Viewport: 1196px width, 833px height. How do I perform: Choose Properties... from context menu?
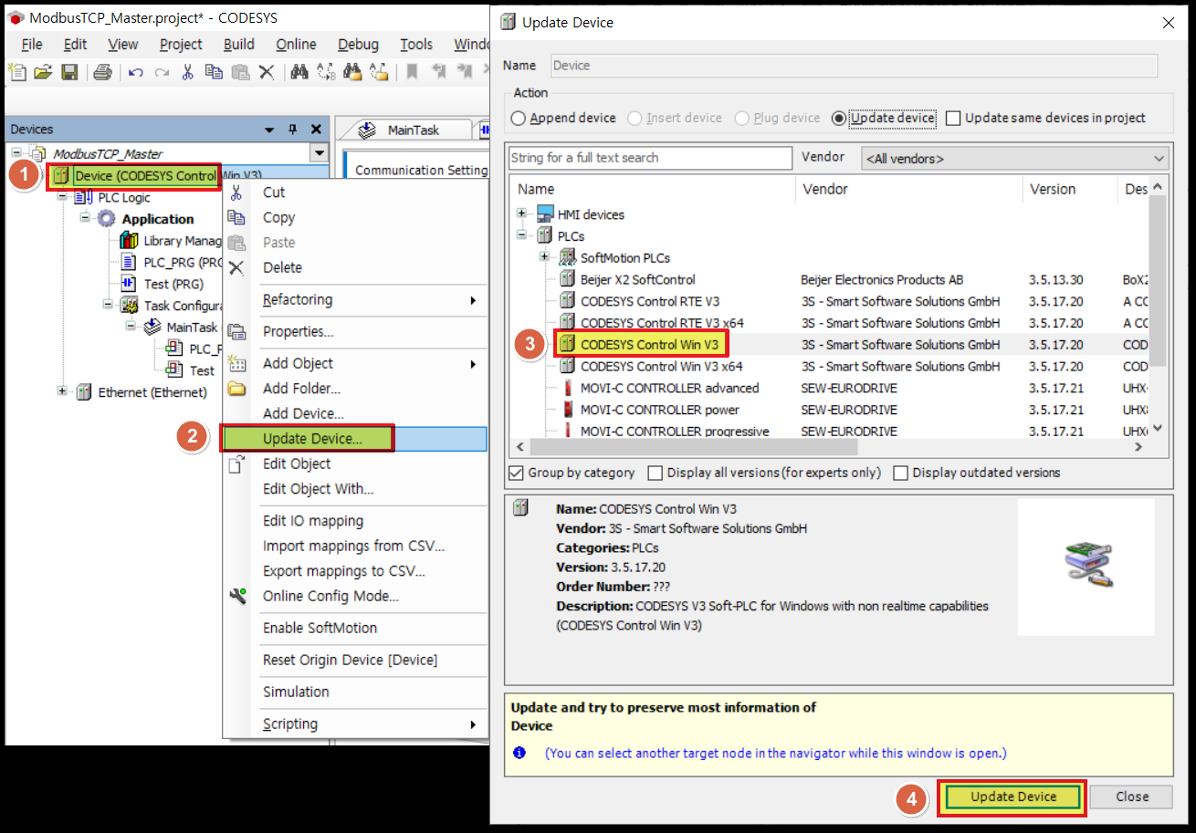(x=355, y=331)
